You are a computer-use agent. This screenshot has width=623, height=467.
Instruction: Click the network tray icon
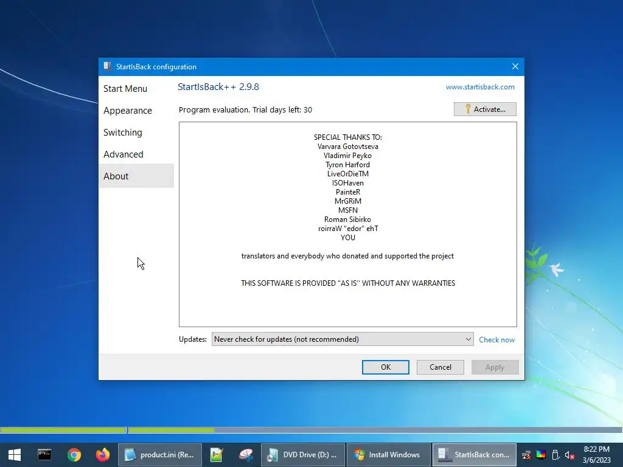coord(526,455)
